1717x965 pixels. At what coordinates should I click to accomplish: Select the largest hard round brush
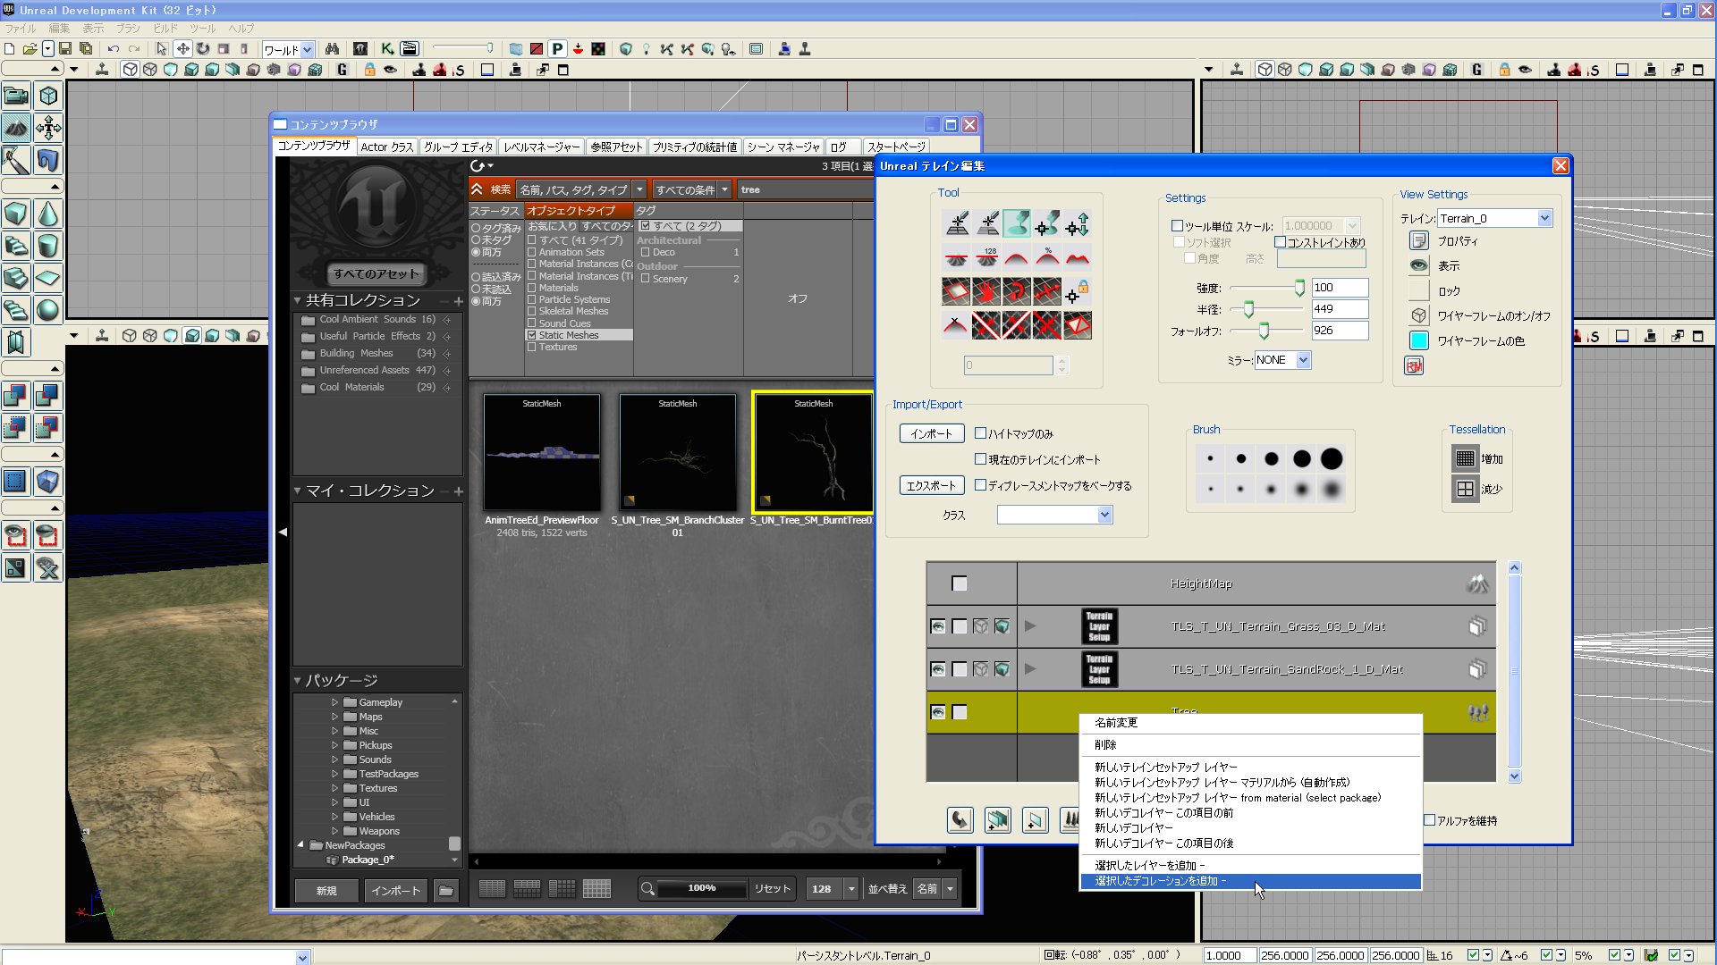(1332, 458)
